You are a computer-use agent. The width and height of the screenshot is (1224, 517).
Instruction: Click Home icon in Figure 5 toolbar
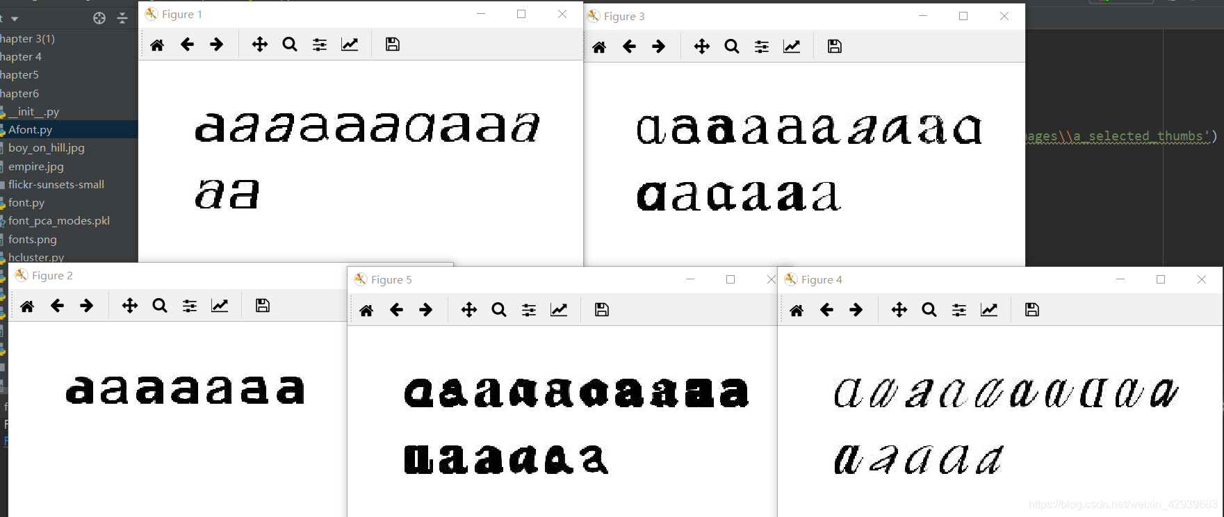tap(366, 310)
